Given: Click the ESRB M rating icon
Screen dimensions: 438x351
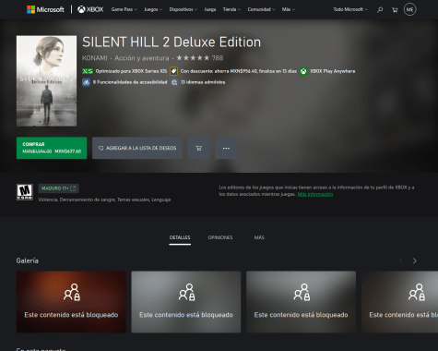Looking at the screenshot, I should 25,192.
